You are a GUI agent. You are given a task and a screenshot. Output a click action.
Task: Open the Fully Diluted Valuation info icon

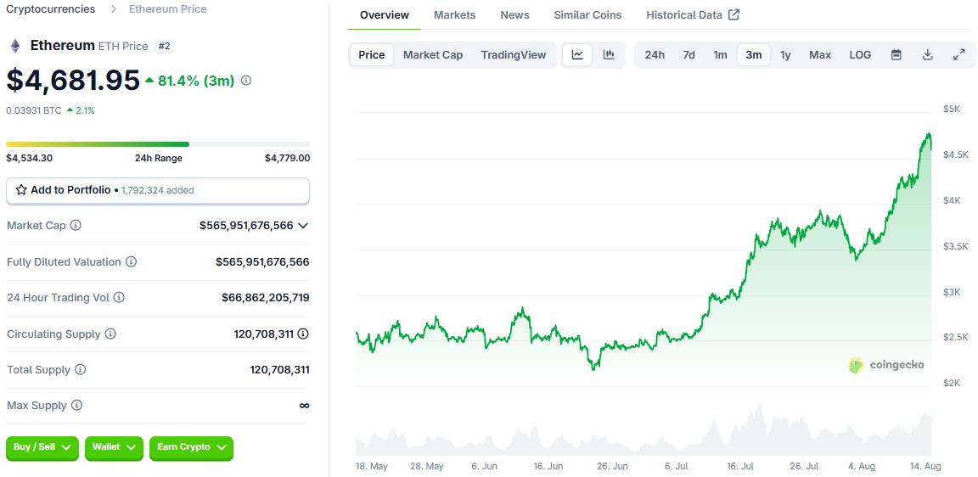(x=131, y=262)
